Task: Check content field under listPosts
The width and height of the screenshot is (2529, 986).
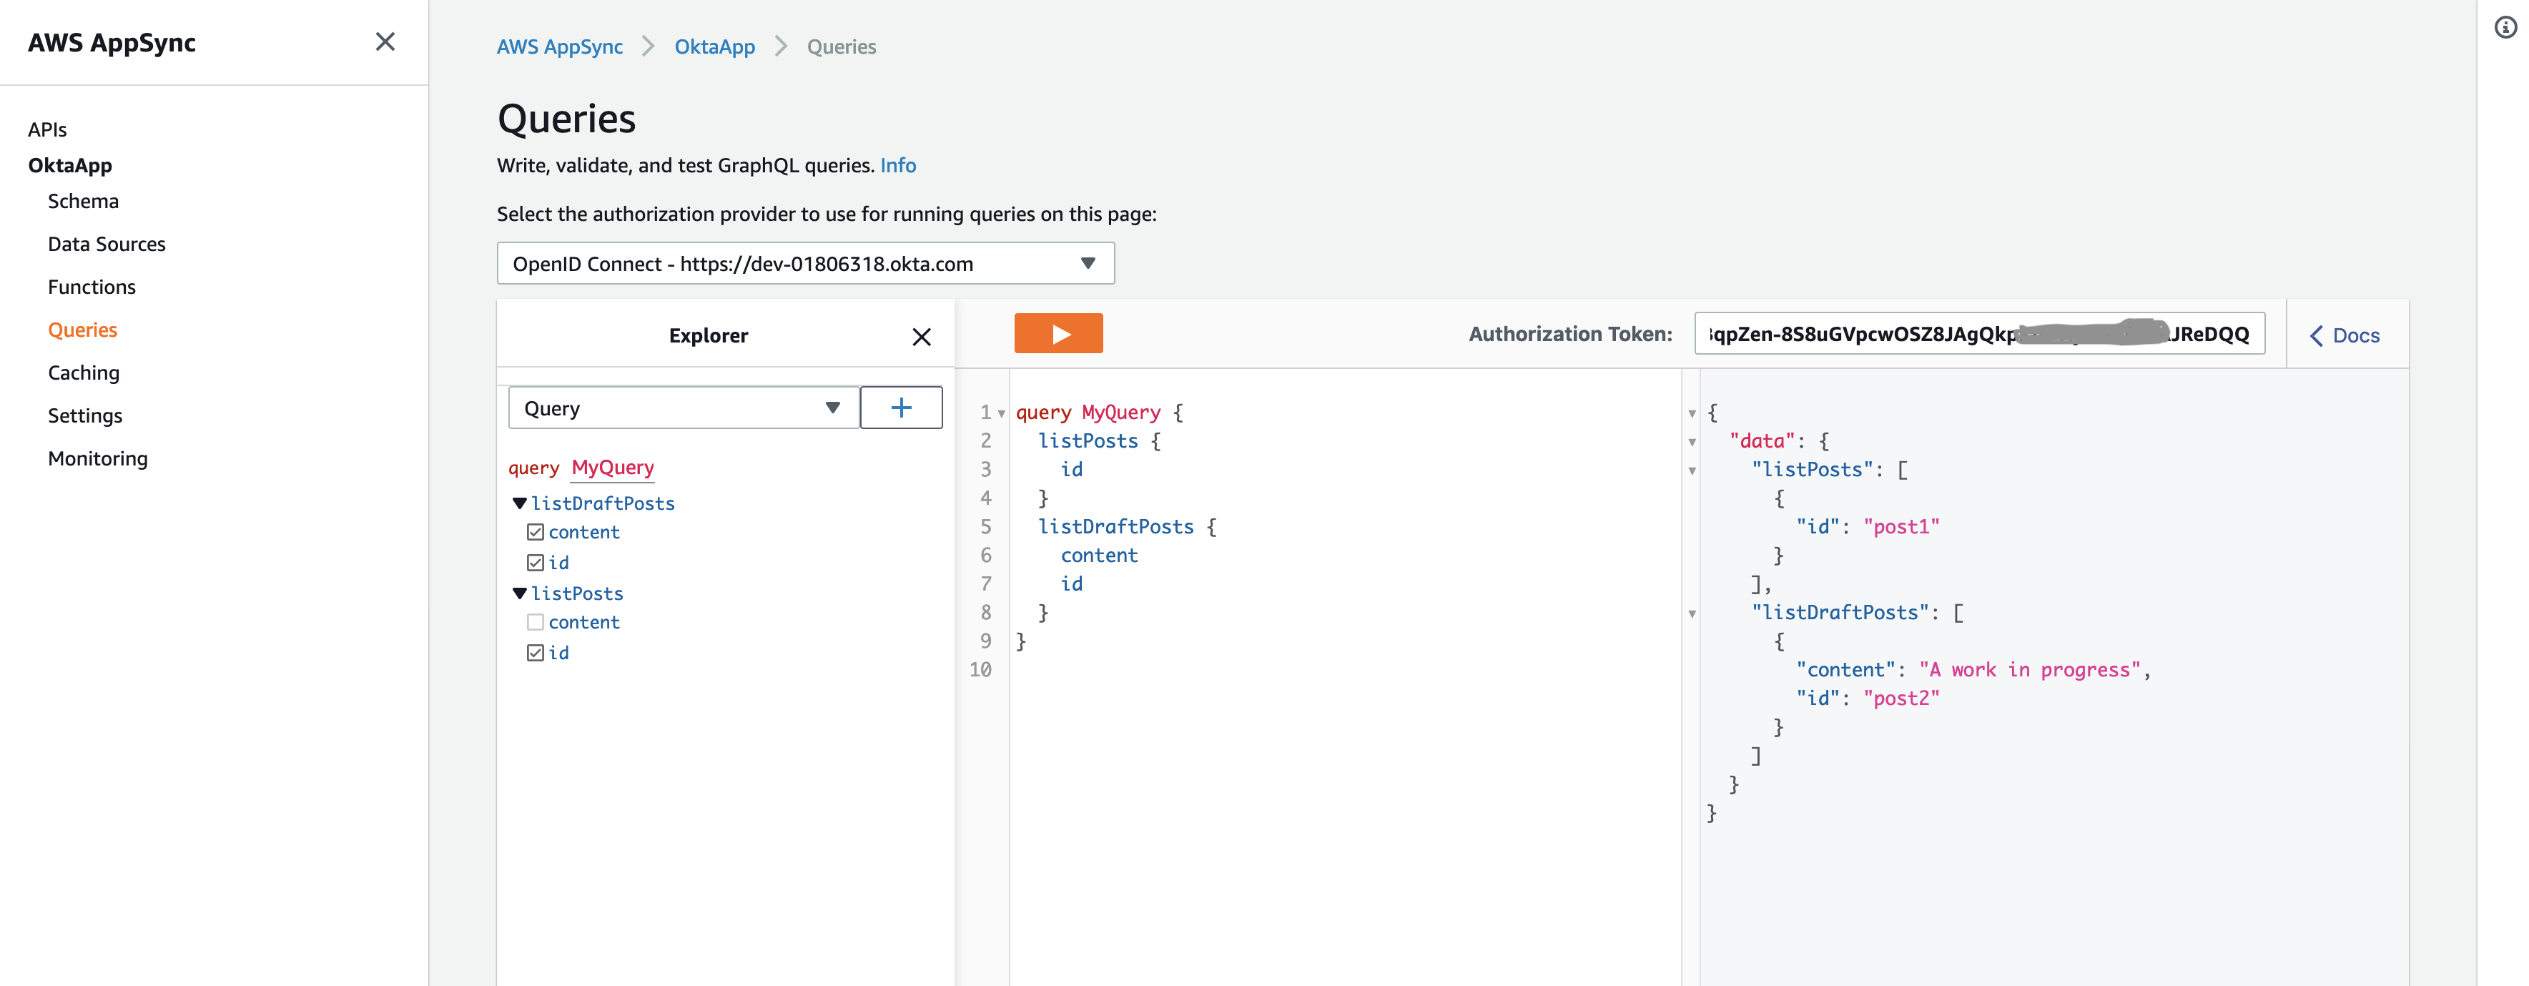Action: [x=535, y=623]
